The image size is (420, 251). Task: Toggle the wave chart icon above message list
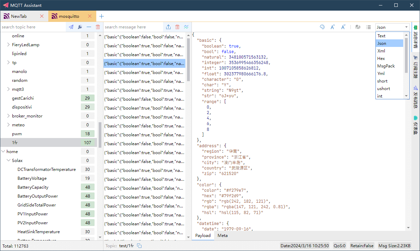186,27
